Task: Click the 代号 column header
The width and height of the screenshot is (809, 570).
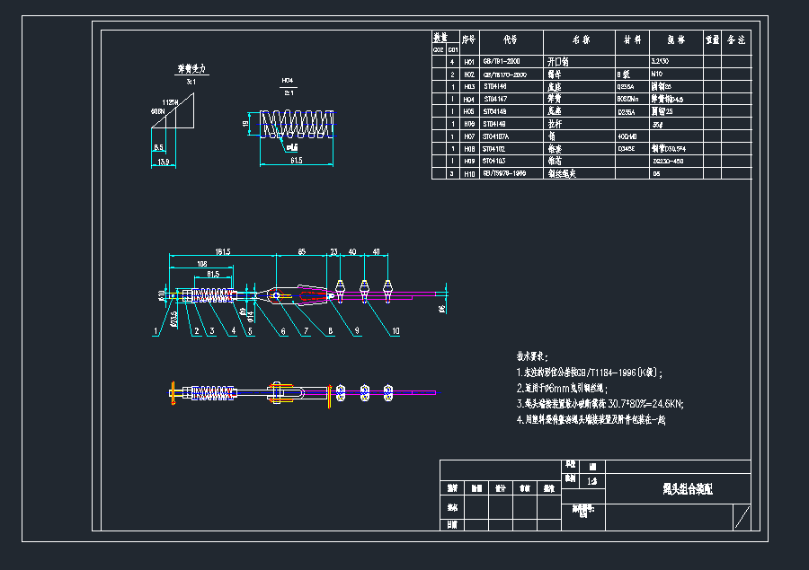Action: click(x=511, y=40)
